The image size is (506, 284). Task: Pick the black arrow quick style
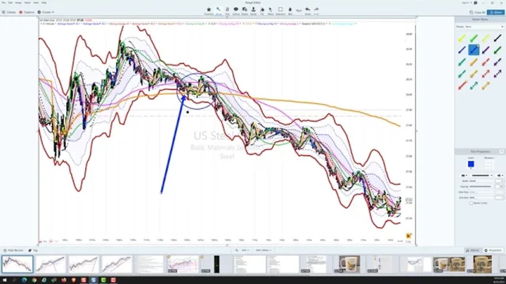[498, 38]
